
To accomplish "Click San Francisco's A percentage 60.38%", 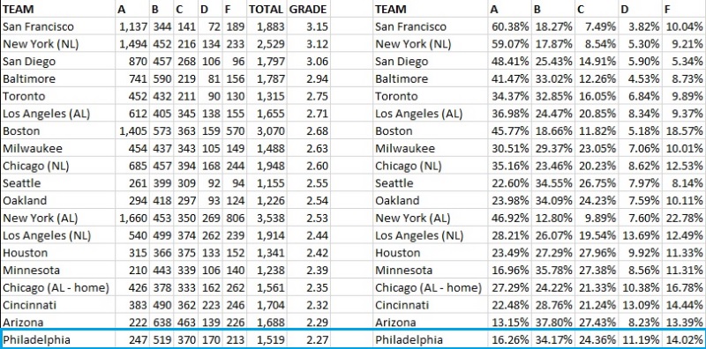I will pyautogui.click(x=510, y=27).
